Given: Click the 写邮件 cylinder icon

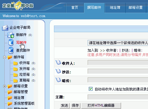Looking at the screenshot, I should tap(11, 42).
